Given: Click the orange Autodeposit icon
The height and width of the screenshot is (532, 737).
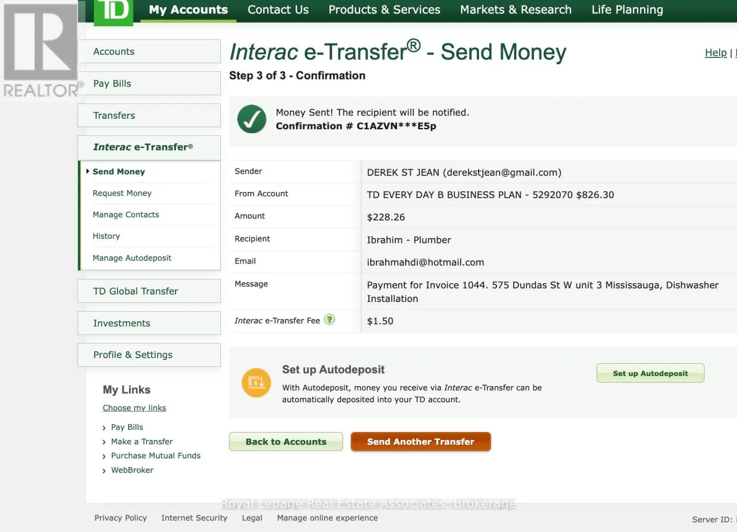Looking at the screenshot, I should pyautogui.click(x=256, y=383).
